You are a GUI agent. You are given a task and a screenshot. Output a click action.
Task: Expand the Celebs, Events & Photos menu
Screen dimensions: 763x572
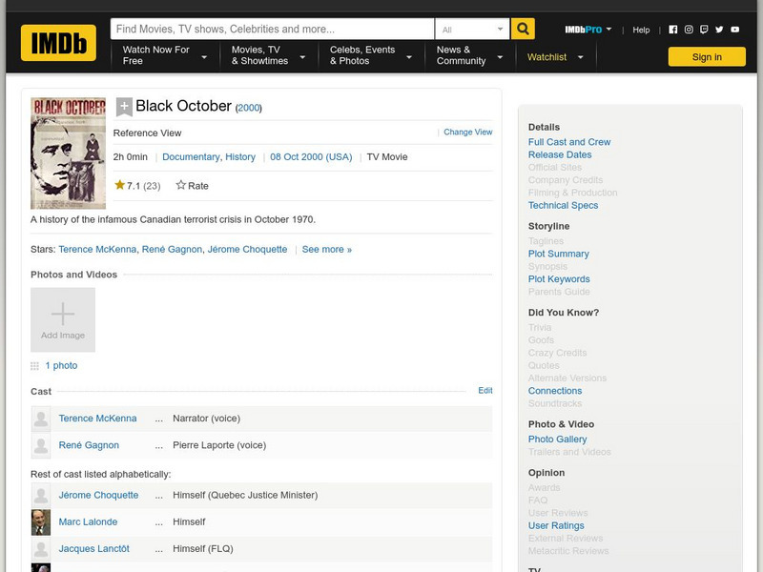coord(363,56)
